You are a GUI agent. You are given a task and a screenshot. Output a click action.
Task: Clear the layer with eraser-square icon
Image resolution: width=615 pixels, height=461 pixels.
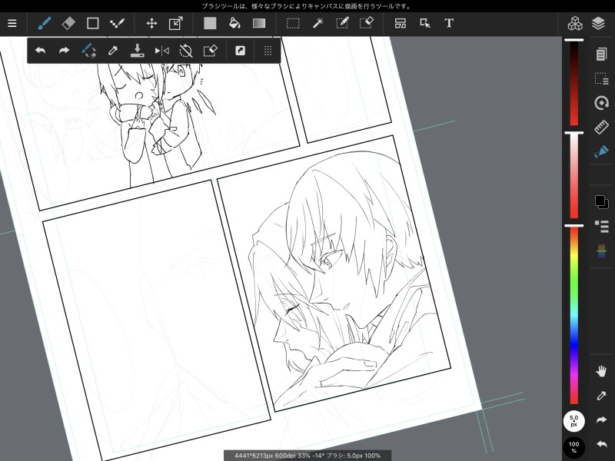(x=210, y=51)
